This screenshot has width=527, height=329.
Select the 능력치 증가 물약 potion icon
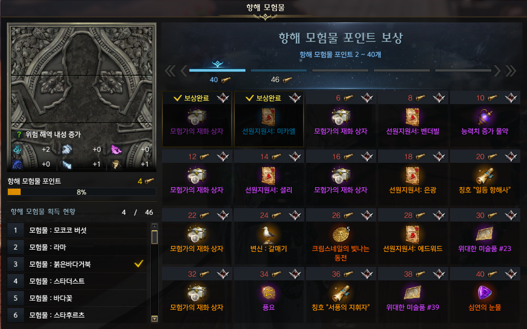pos(485,117)
